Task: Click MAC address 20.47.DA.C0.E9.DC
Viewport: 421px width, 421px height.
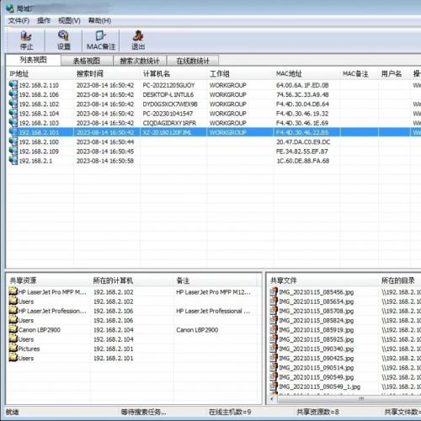Action: (303, 142)
